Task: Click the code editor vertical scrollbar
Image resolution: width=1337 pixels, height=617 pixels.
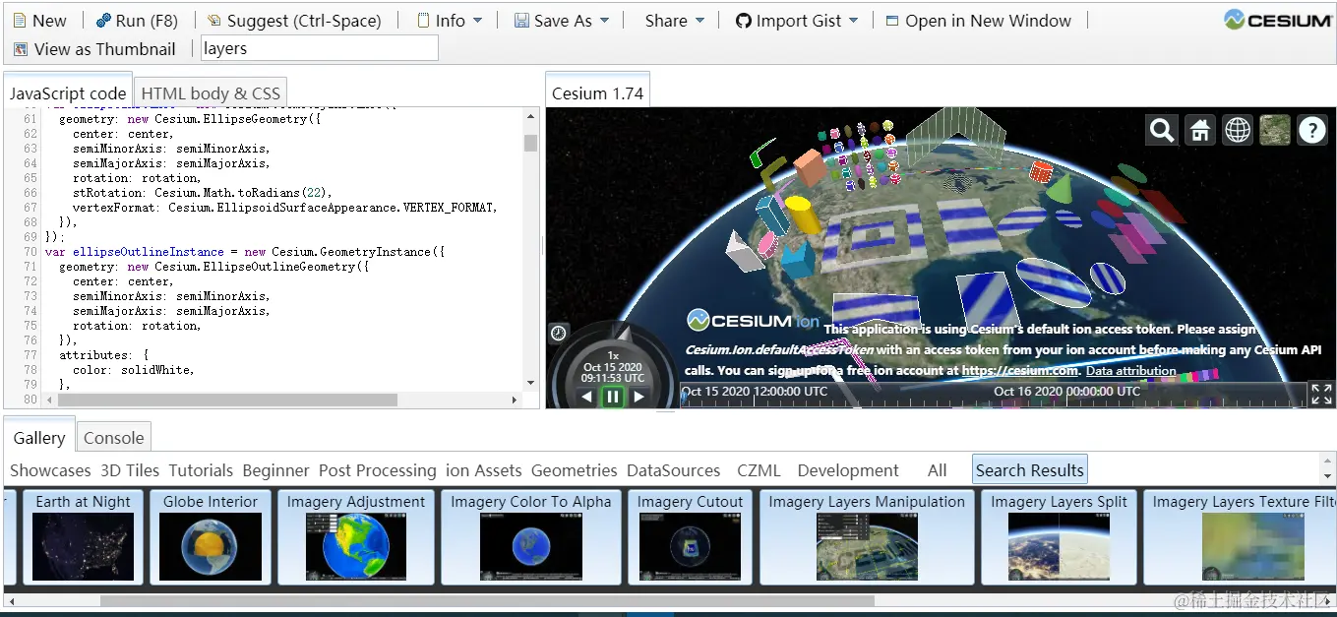Action: pos(531,144)
